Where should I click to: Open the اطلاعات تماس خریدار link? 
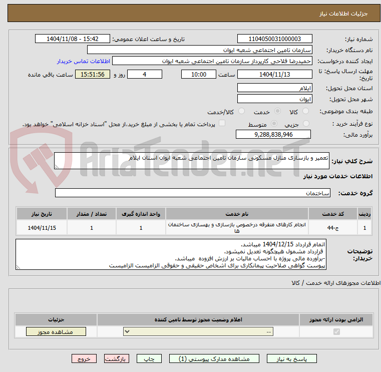pos(83,61)
